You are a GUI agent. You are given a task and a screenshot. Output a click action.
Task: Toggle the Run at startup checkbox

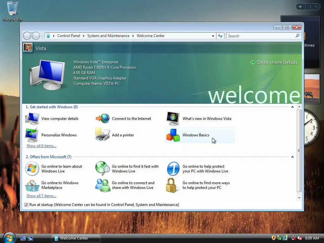(27, 205)
